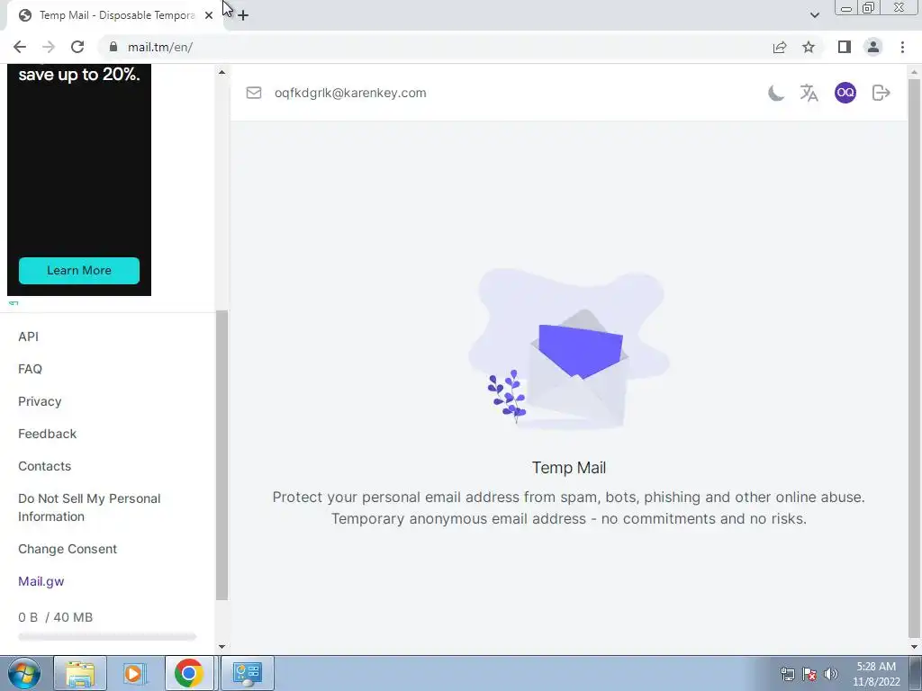Go forward in browser history

point(49,47)
